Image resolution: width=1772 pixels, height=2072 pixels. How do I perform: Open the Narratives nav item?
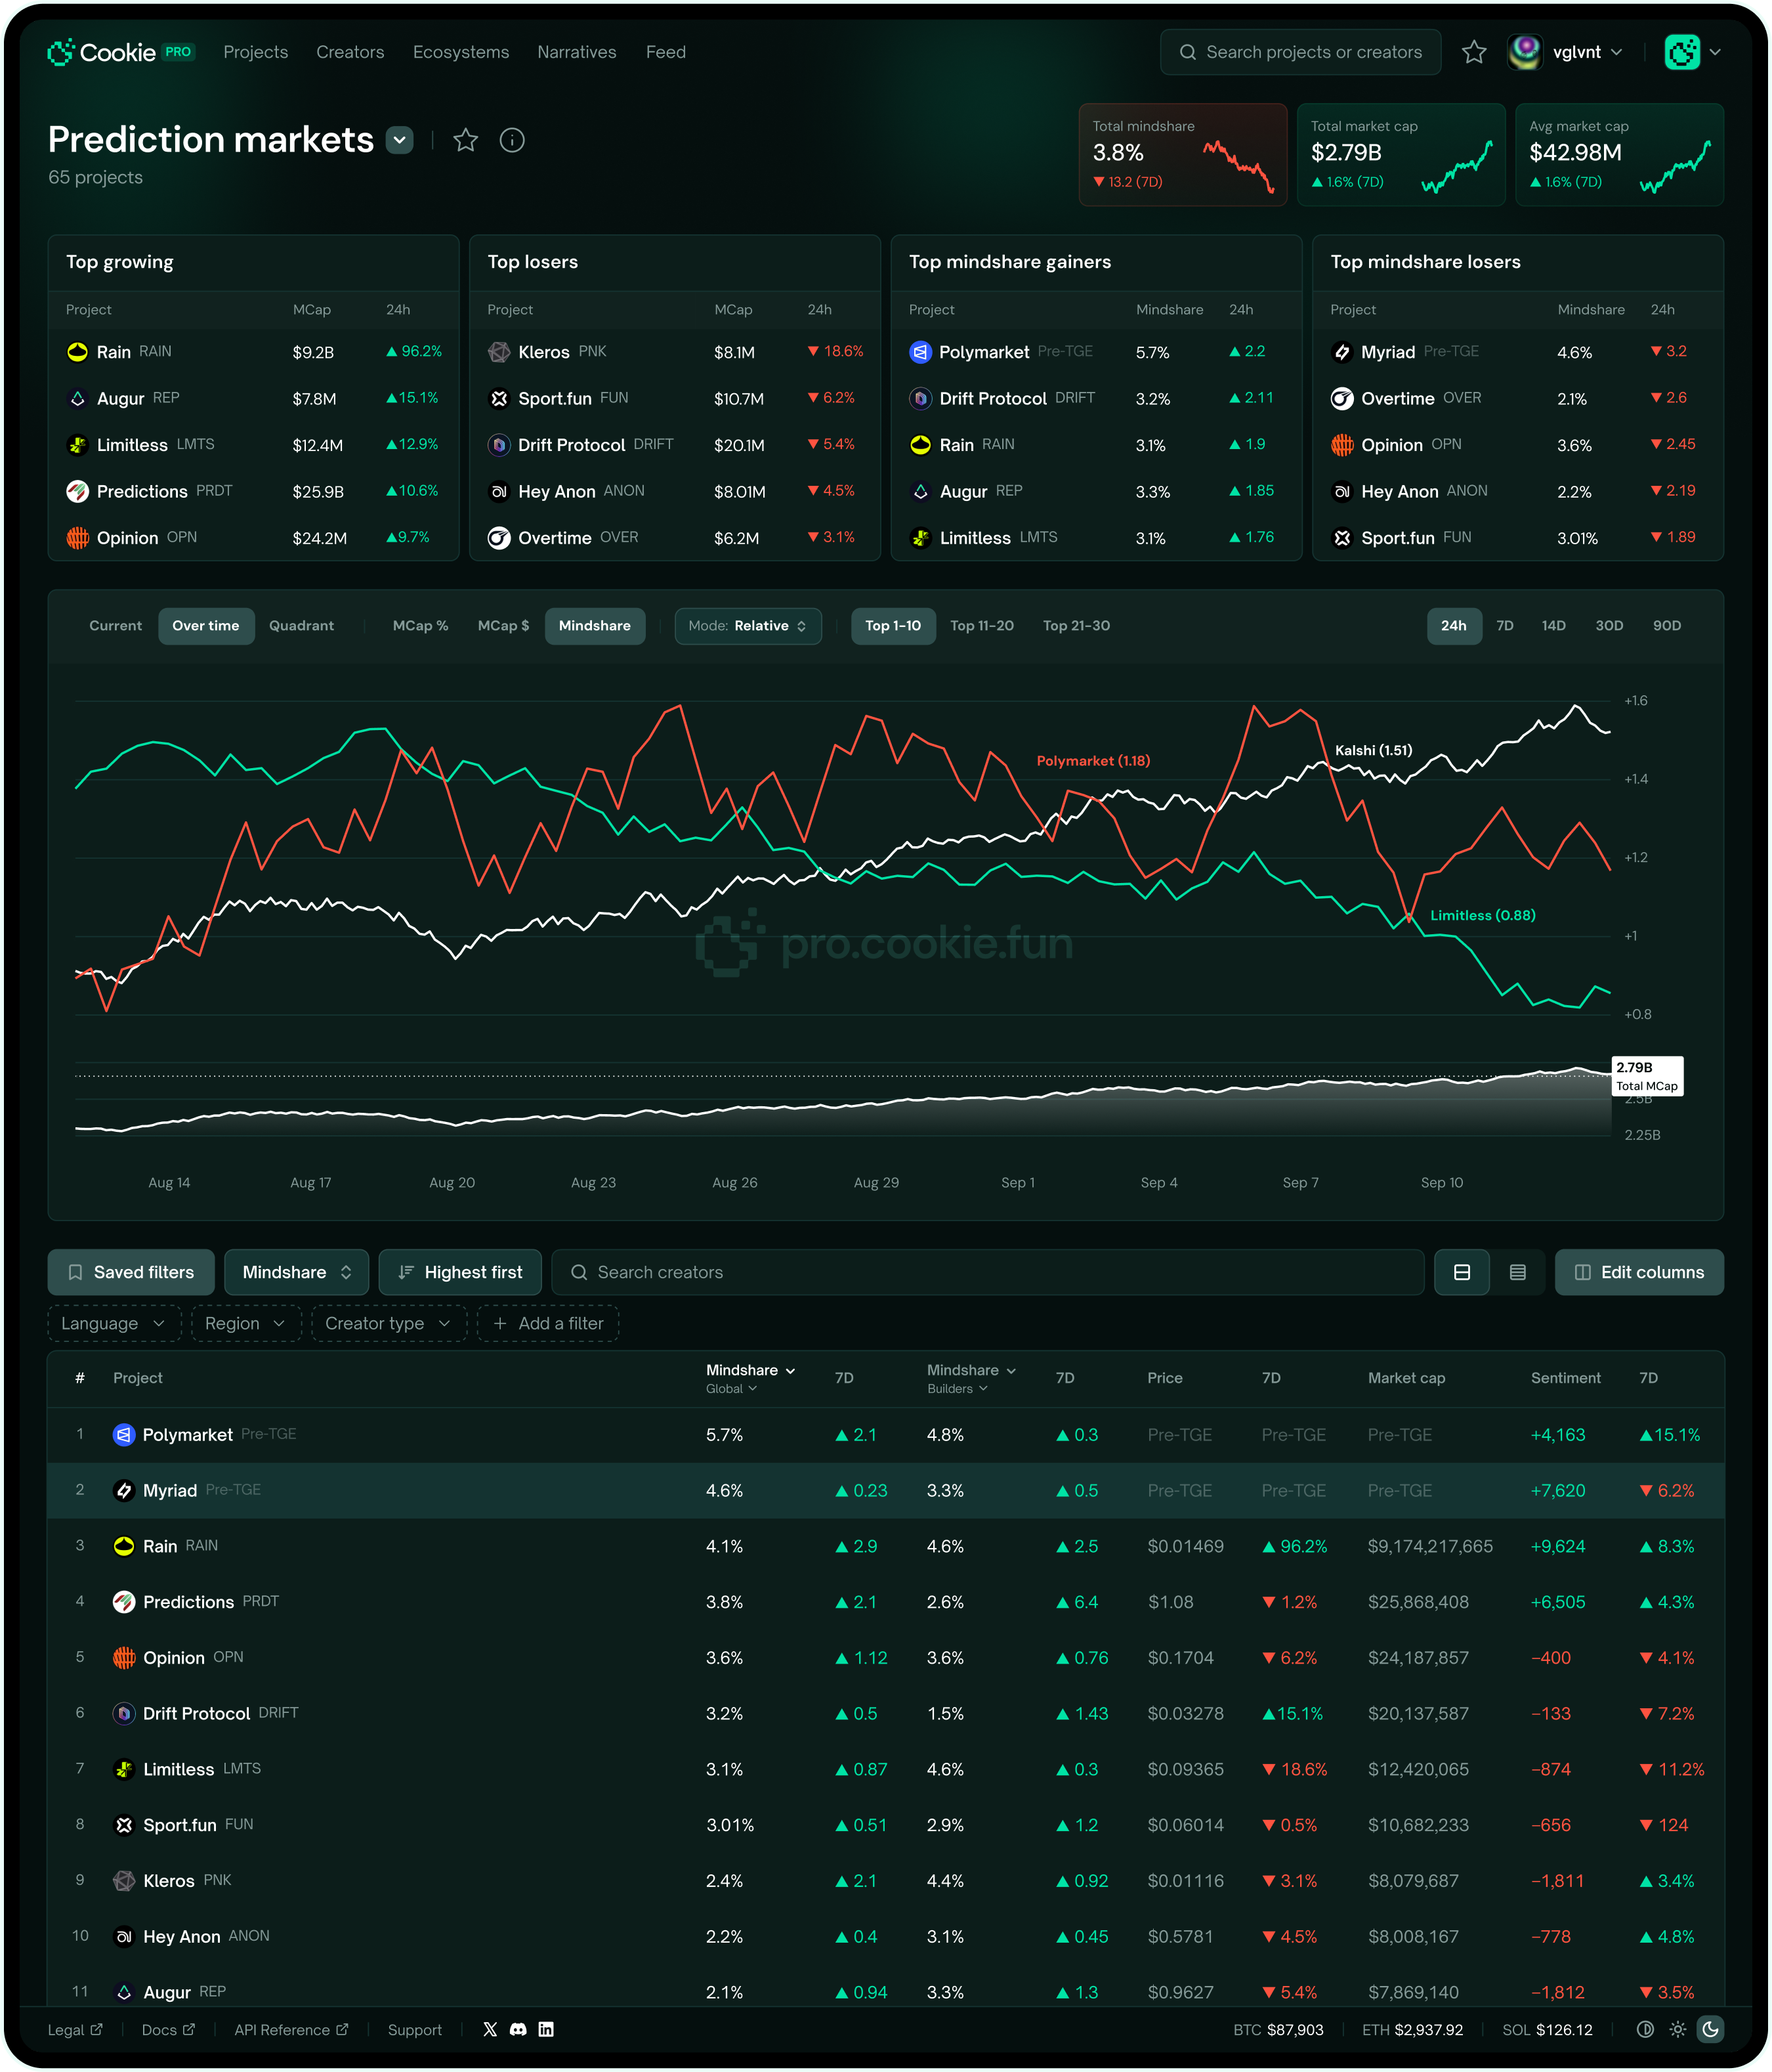pyautogui.click(x=577, y=52)
